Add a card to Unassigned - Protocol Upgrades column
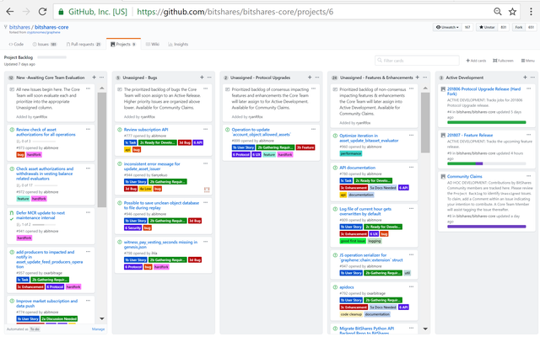 [310, 78]
